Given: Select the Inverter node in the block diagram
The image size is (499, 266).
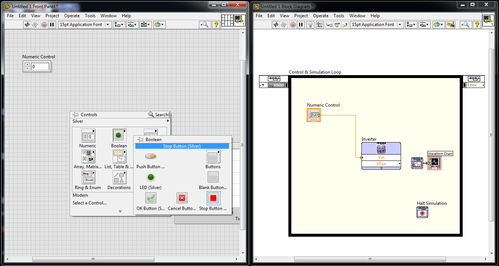Looking at the screenshot, I should tap(381, 155).
